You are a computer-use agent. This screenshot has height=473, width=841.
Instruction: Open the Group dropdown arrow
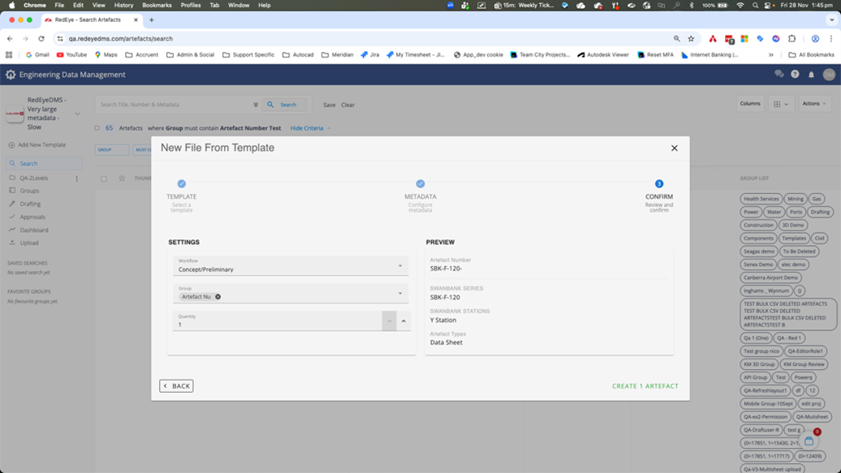400,294
